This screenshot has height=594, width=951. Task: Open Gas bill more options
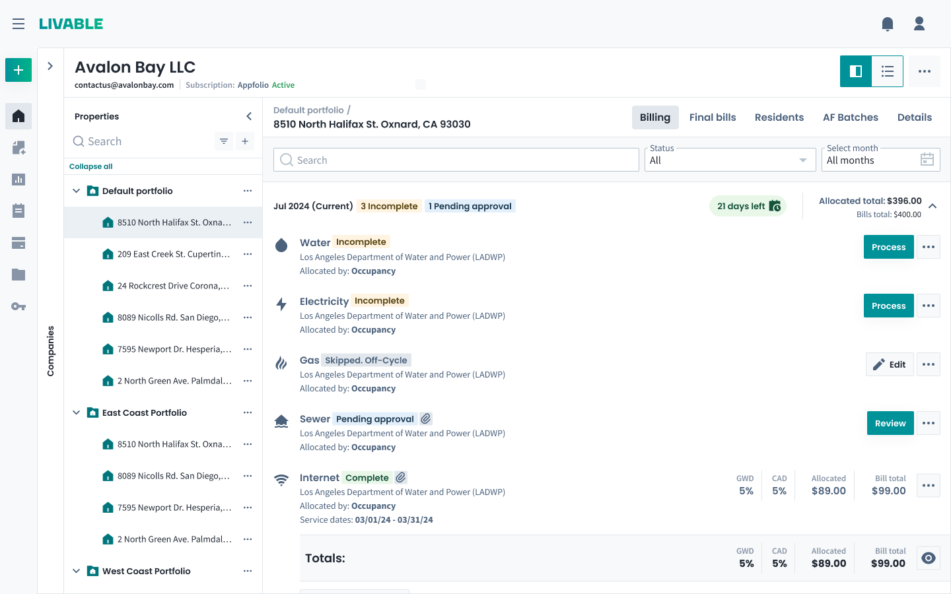click(x=929, y=364)
